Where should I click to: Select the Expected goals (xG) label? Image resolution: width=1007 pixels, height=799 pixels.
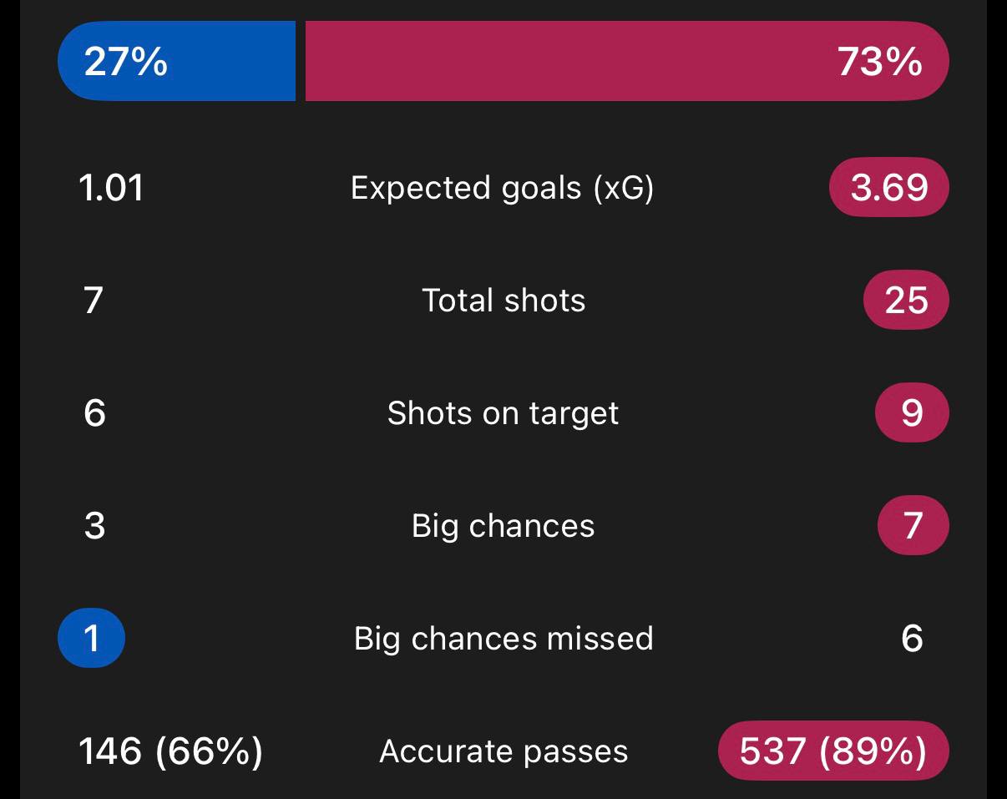(x=503, y=188)
